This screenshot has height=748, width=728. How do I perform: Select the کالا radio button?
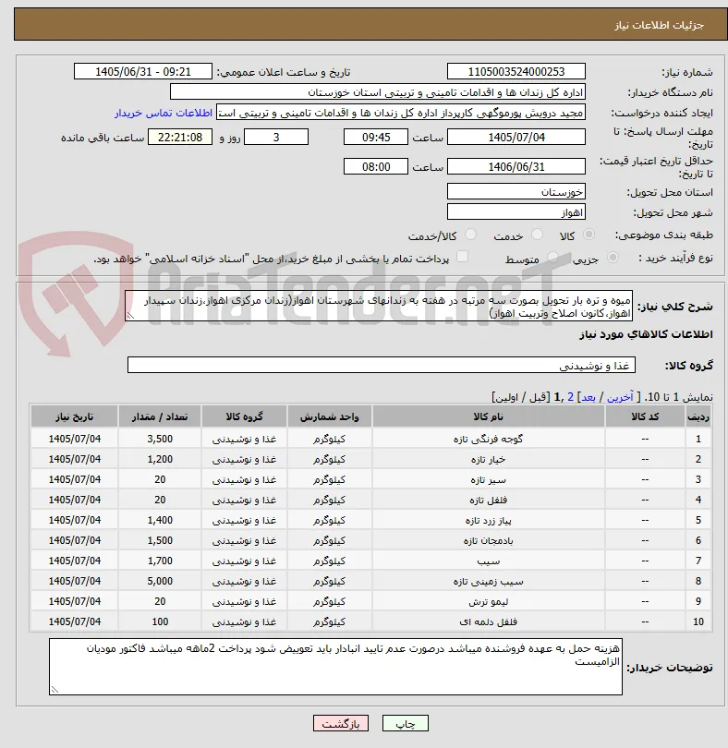[x=589, y=235]
